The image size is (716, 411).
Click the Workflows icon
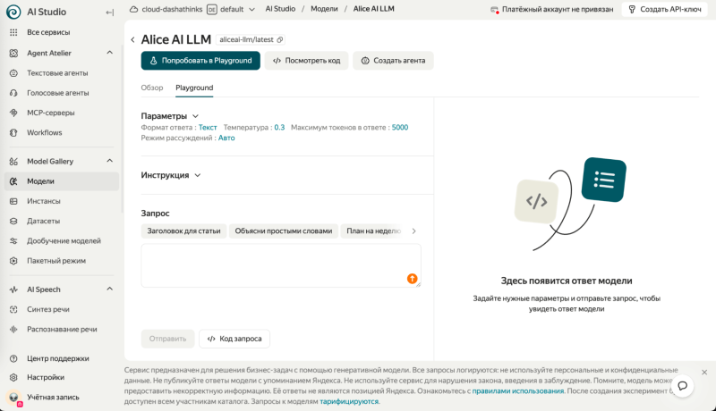click(13, 132)
